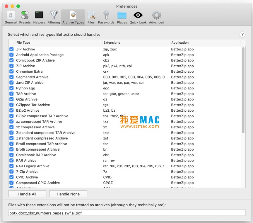Select the GZipped Tar Archive row name
This screenshot has width=253, height=223.
pyautogui.click(x=33, y=105)
